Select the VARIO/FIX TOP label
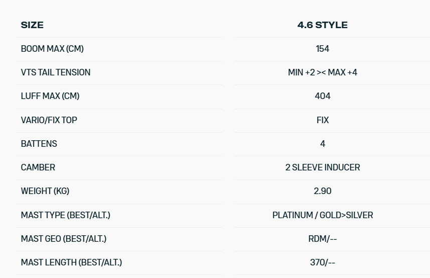 pyautogui.click(x=49, y=120)
